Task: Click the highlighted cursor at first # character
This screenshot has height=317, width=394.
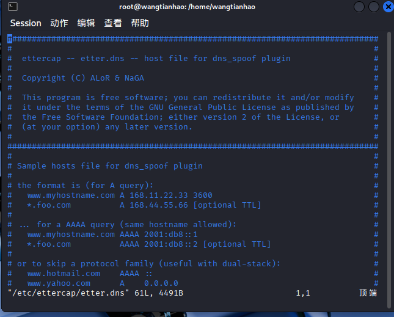Action: [10, 39]
